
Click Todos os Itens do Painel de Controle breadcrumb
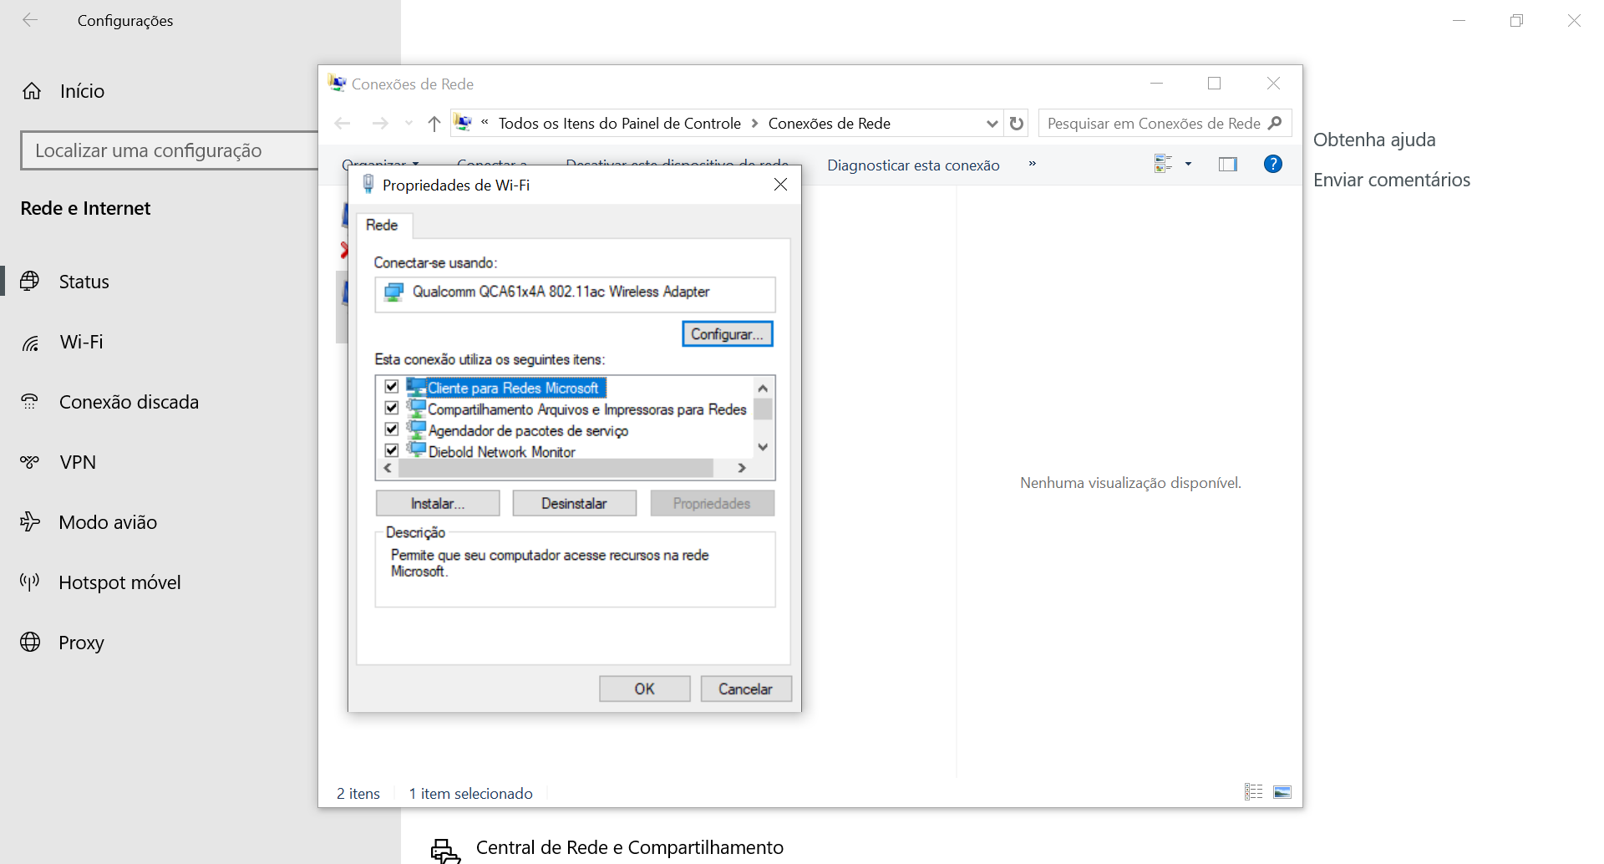pyautogui.click(x=620, y=124)
